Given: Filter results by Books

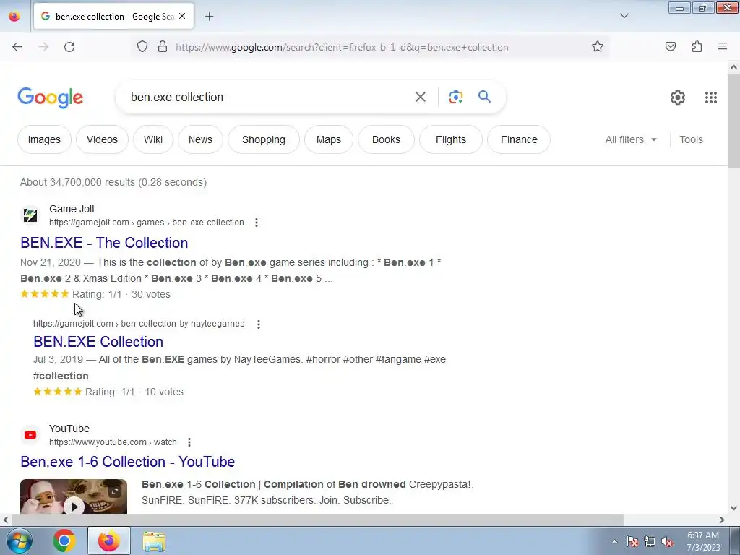Looking at the screenshot, I should (x=386, y=139).
